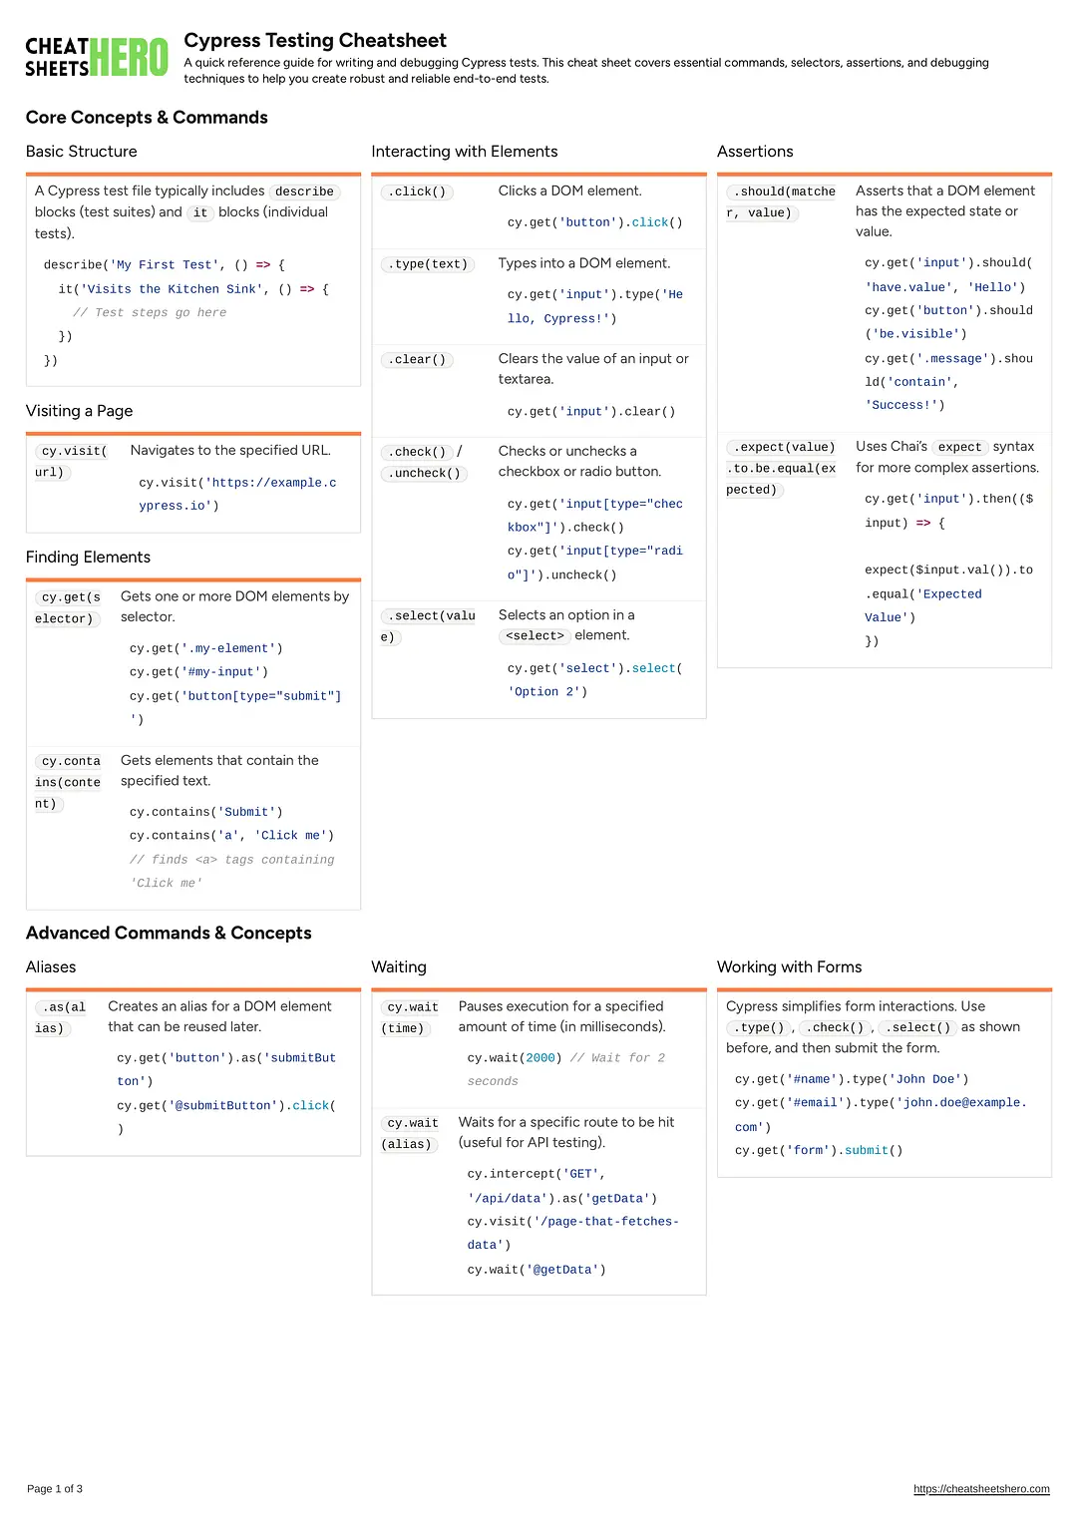Screen dimensions: 1077x1522
Task: Click the <select> inline code tag
Action: (535, 636)
